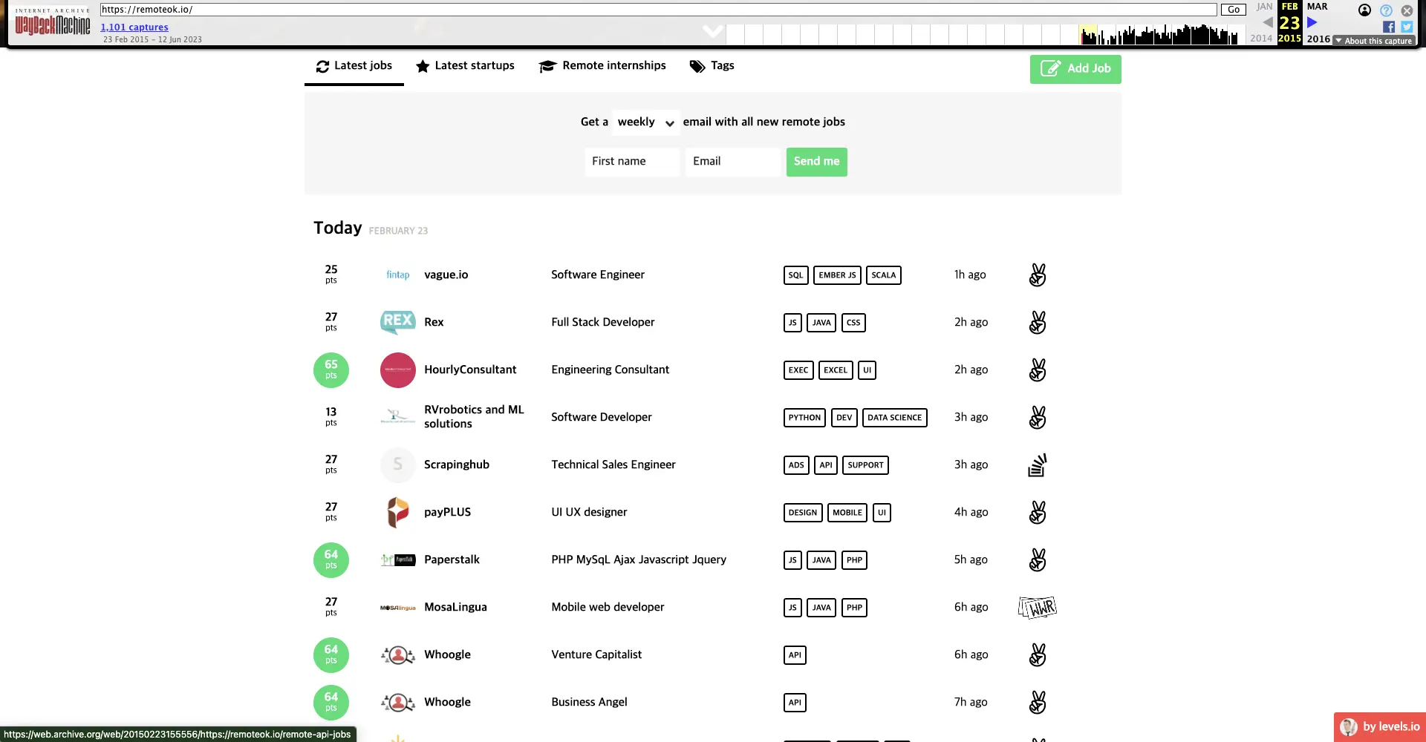Click the Whoogle logo in Business Angel row
Image resolution: width=1426 pixels, height=742 pixels.
point(398,703)
